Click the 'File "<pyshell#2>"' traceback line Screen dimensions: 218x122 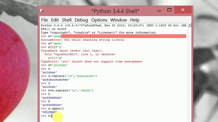tap(80, 54)
